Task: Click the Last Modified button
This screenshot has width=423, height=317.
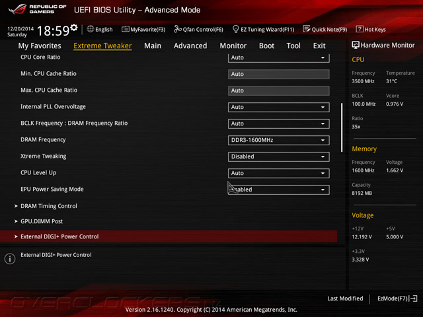Action: pyautogui.click(x=345, y=299)
